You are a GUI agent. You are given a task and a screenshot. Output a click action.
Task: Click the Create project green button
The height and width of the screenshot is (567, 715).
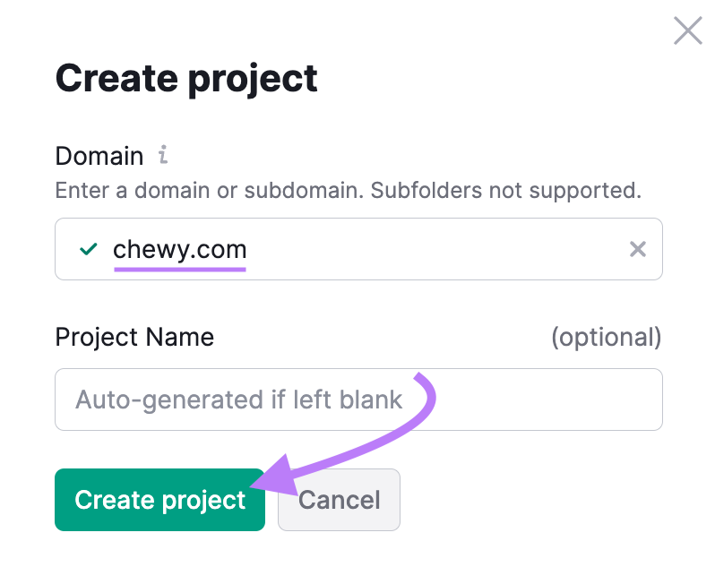tap(159, 500)
